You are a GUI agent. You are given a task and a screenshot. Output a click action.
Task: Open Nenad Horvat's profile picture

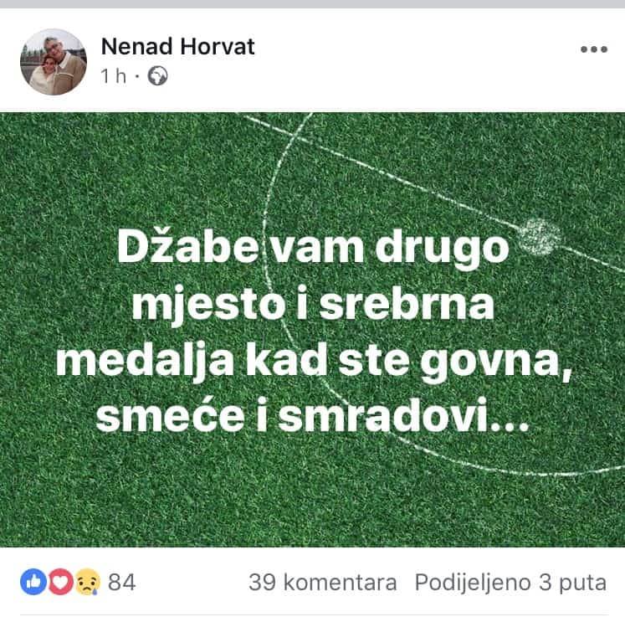coord(54,62)
